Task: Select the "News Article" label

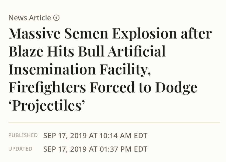Action: pyautogui.click(x=30, y=18)
